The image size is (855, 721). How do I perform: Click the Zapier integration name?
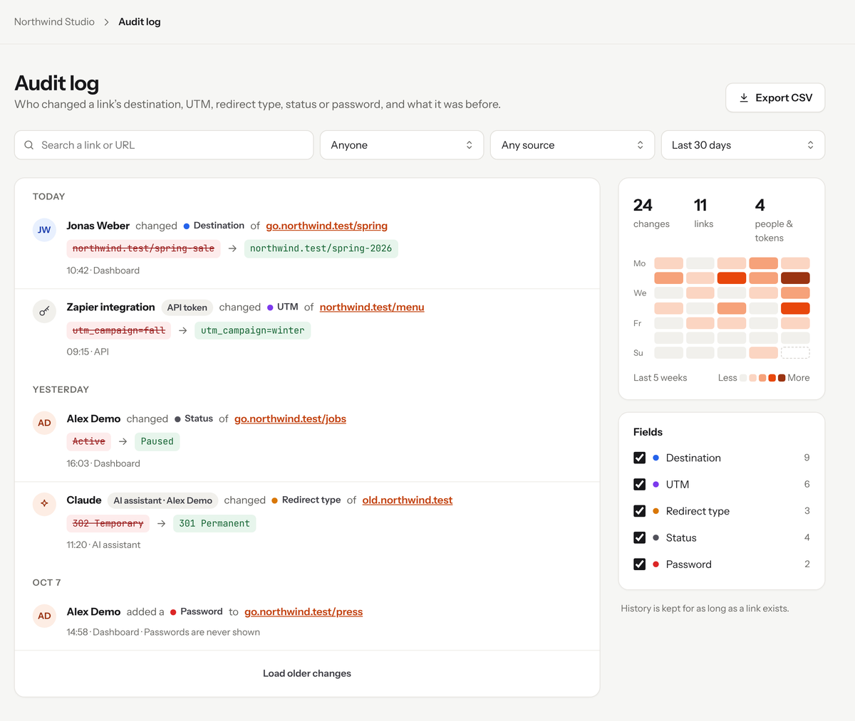pos(110,307)
